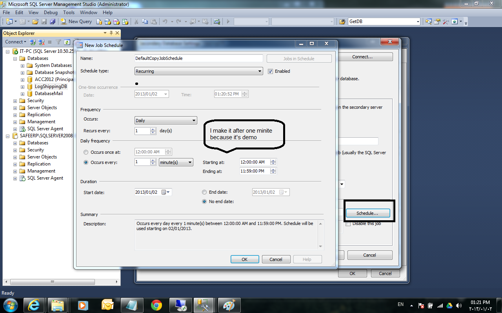Select the 'Occurs once at' radio button
Screen dimensions: 502x313
click(86, 152)
